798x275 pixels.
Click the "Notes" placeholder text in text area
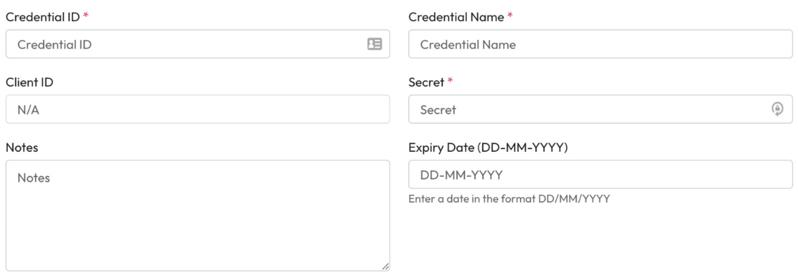(34, 178)
